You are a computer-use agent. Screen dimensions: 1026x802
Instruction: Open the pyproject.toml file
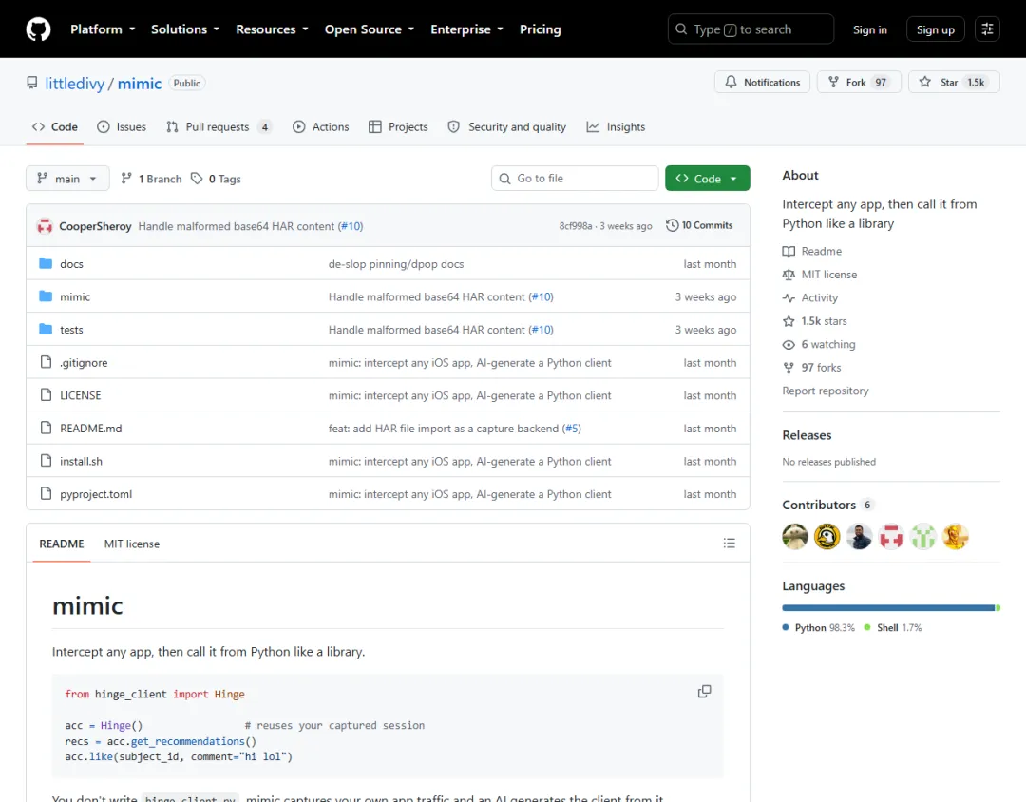coord(96,494)
